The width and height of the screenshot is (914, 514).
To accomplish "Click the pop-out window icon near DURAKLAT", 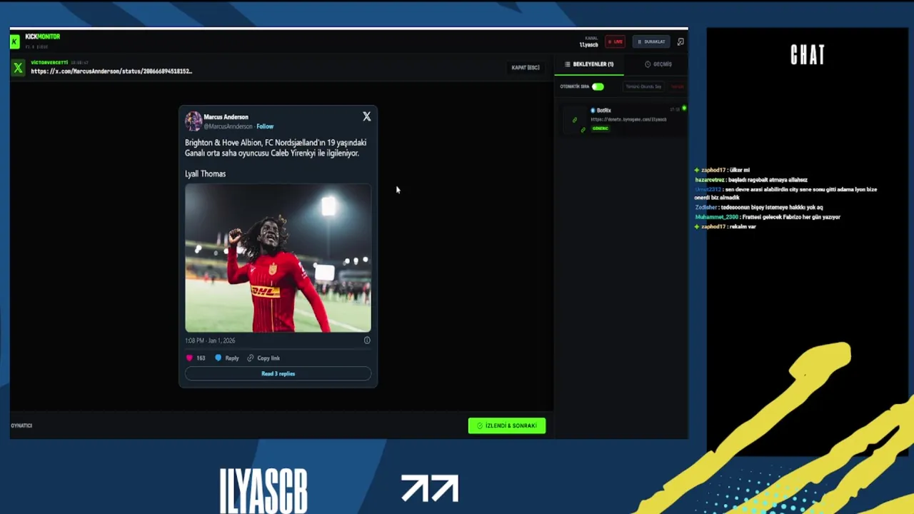I will tap(681, 41).
